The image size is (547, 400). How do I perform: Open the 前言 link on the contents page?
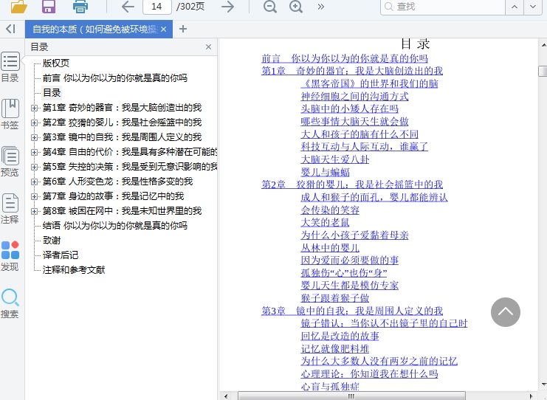pyautogui.click(x=345, y=58)
